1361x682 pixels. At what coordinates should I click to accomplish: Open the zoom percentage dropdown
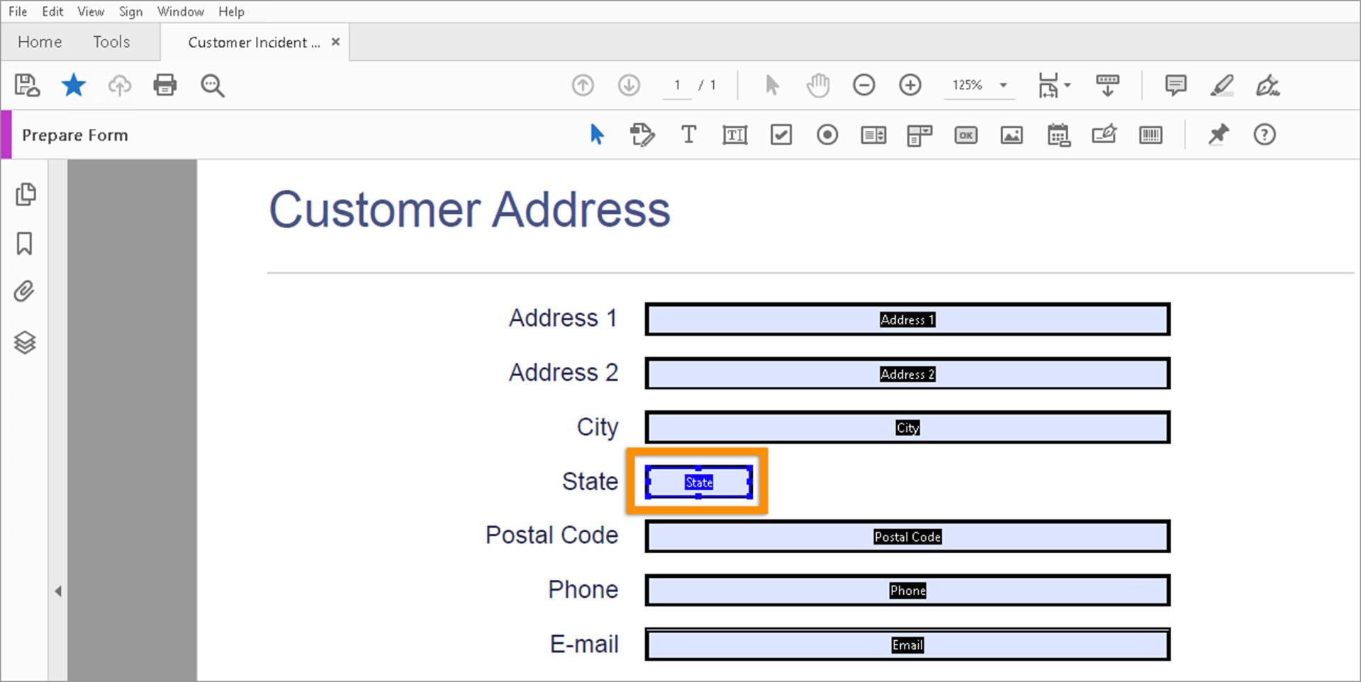point(1003,85)
